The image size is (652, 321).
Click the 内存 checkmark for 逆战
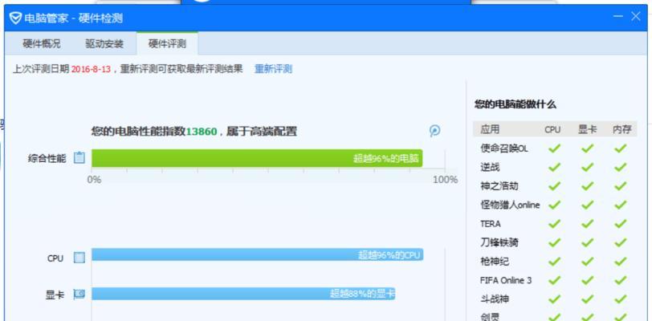(621, 167)
